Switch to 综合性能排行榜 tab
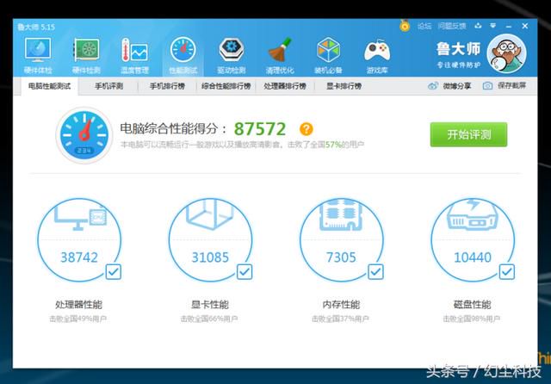This screenshot has height=384, width=551. [226, 86]
